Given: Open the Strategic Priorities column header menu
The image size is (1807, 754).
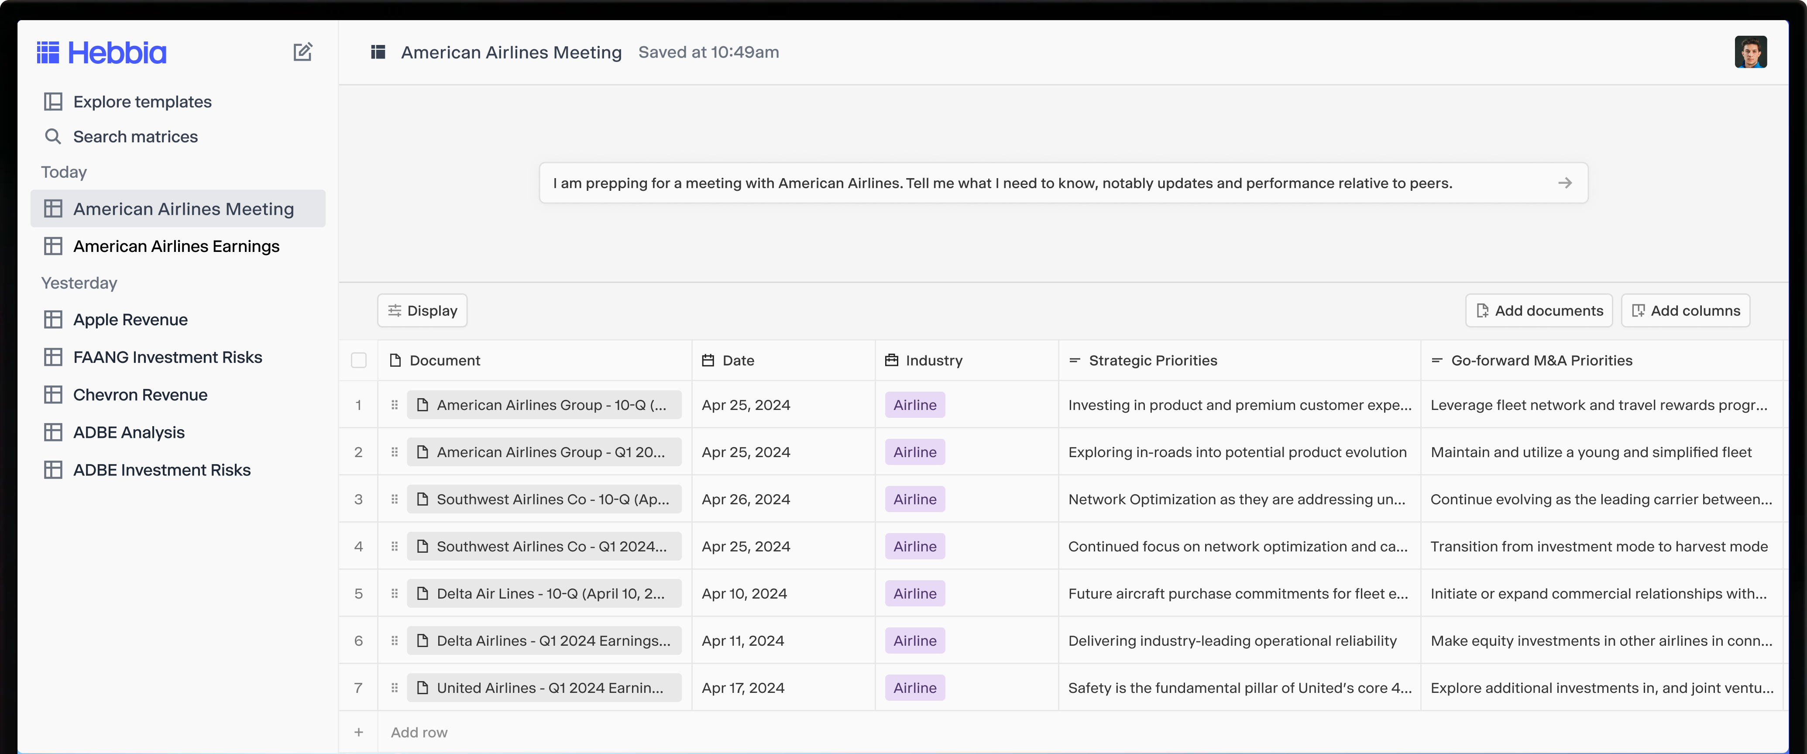Looking at the screenshot, I should point(1075,360).
